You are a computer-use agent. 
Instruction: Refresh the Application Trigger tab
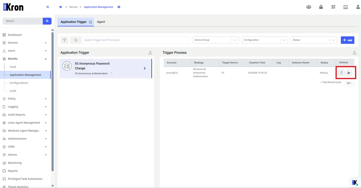point(91,22)
